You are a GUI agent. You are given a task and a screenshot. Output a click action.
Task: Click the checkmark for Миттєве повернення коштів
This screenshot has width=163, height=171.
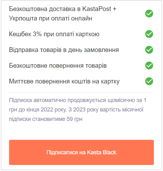pyautogui.click(x=149, y=81)
